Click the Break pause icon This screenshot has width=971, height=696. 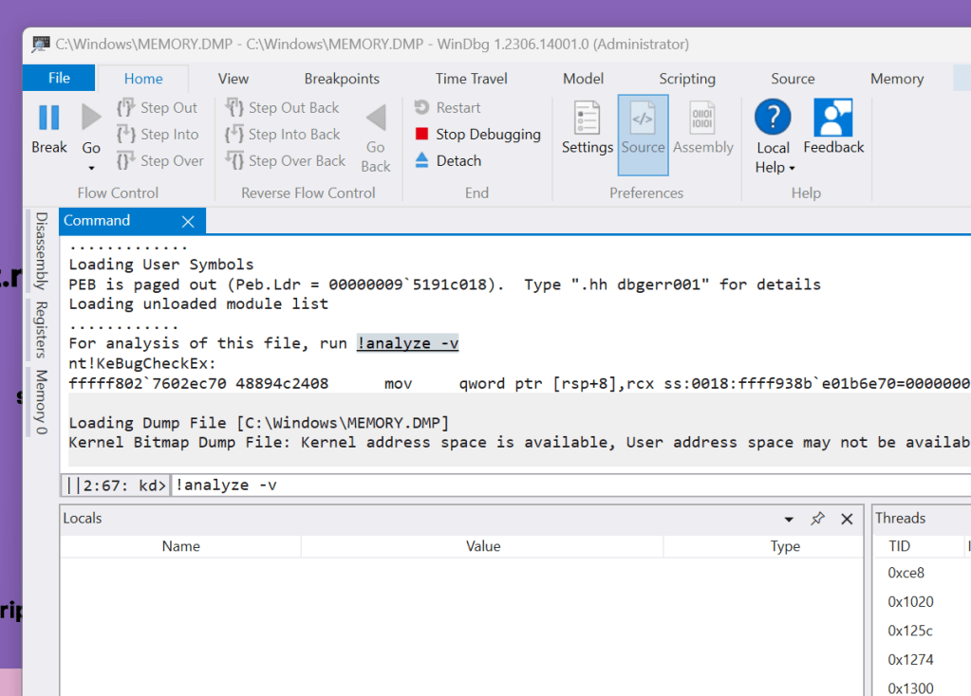point(49,118)
